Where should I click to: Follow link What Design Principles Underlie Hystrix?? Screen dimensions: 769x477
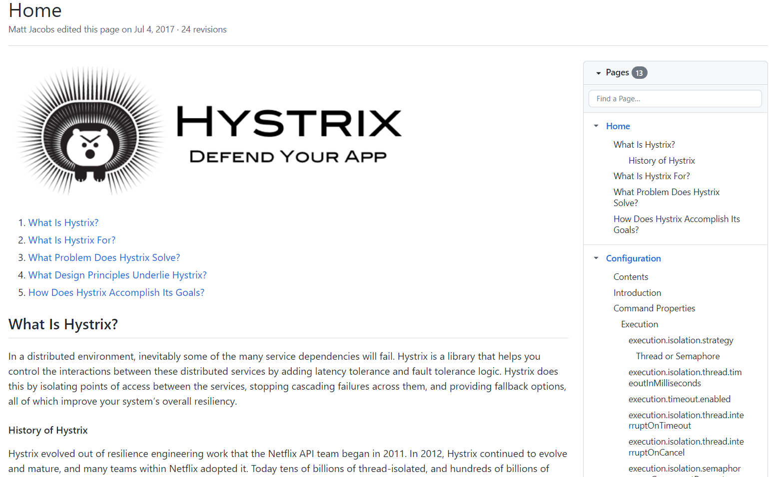tap(117, 275)
